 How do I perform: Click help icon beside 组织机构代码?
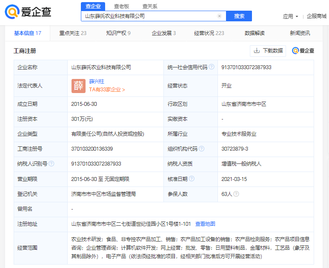201,149
